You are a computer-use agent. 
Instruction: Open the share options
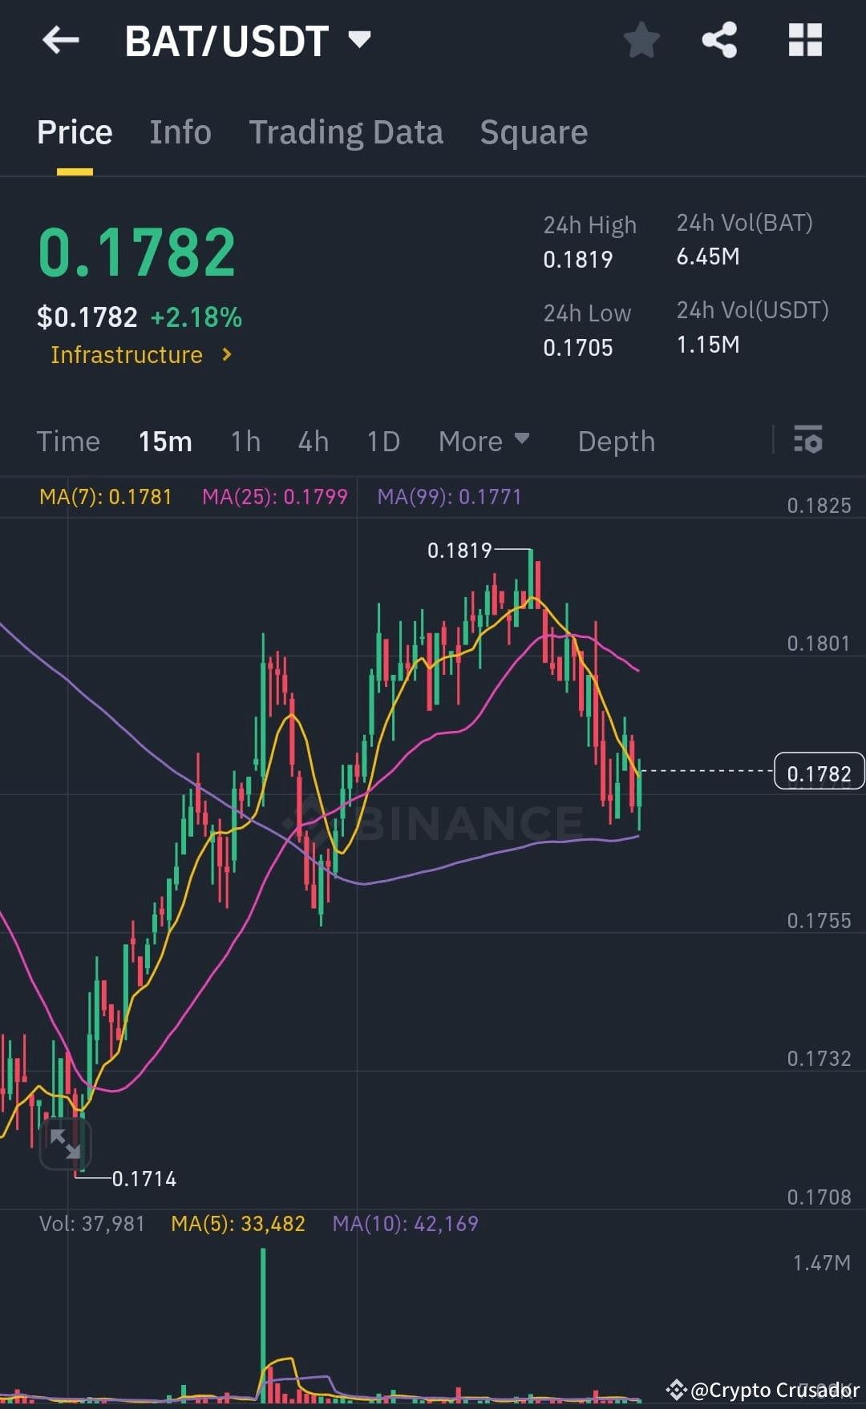click(x=719, y=40)
